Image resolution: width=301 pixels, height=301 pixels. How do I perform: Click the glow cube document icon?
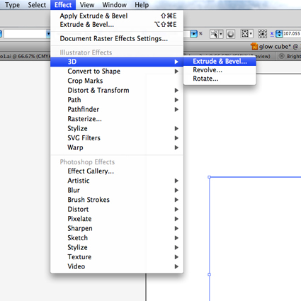[254, 46]
